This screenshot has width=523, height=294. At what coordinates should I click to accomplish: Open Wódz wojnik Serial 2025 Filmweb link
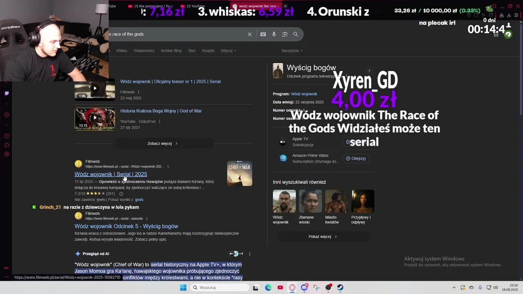[x=111, y=174]
